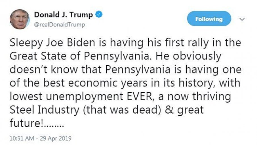Viewport: 257px width, 145px height.
Task: Open the Donald J. Trump display name link
Action: tap(63, 15)
